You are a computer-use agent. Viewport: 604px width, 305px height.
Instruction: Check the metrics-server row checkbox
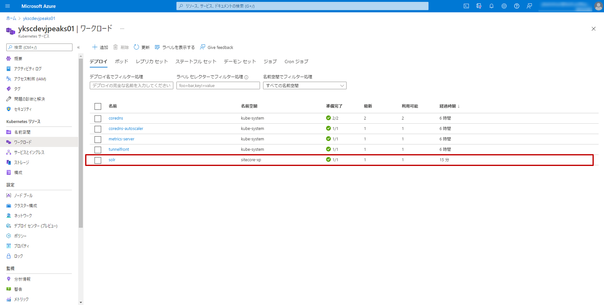pyautogui.click(x=98, y=139)
